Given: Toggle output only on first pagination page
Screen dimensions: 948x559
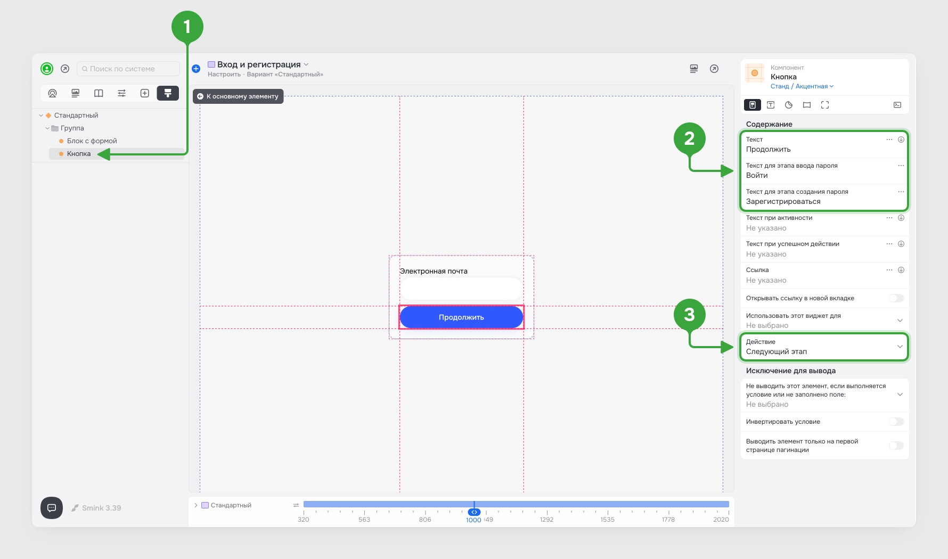Looking at the screenshot, I should pyautogui.click(x=896, y=446).
